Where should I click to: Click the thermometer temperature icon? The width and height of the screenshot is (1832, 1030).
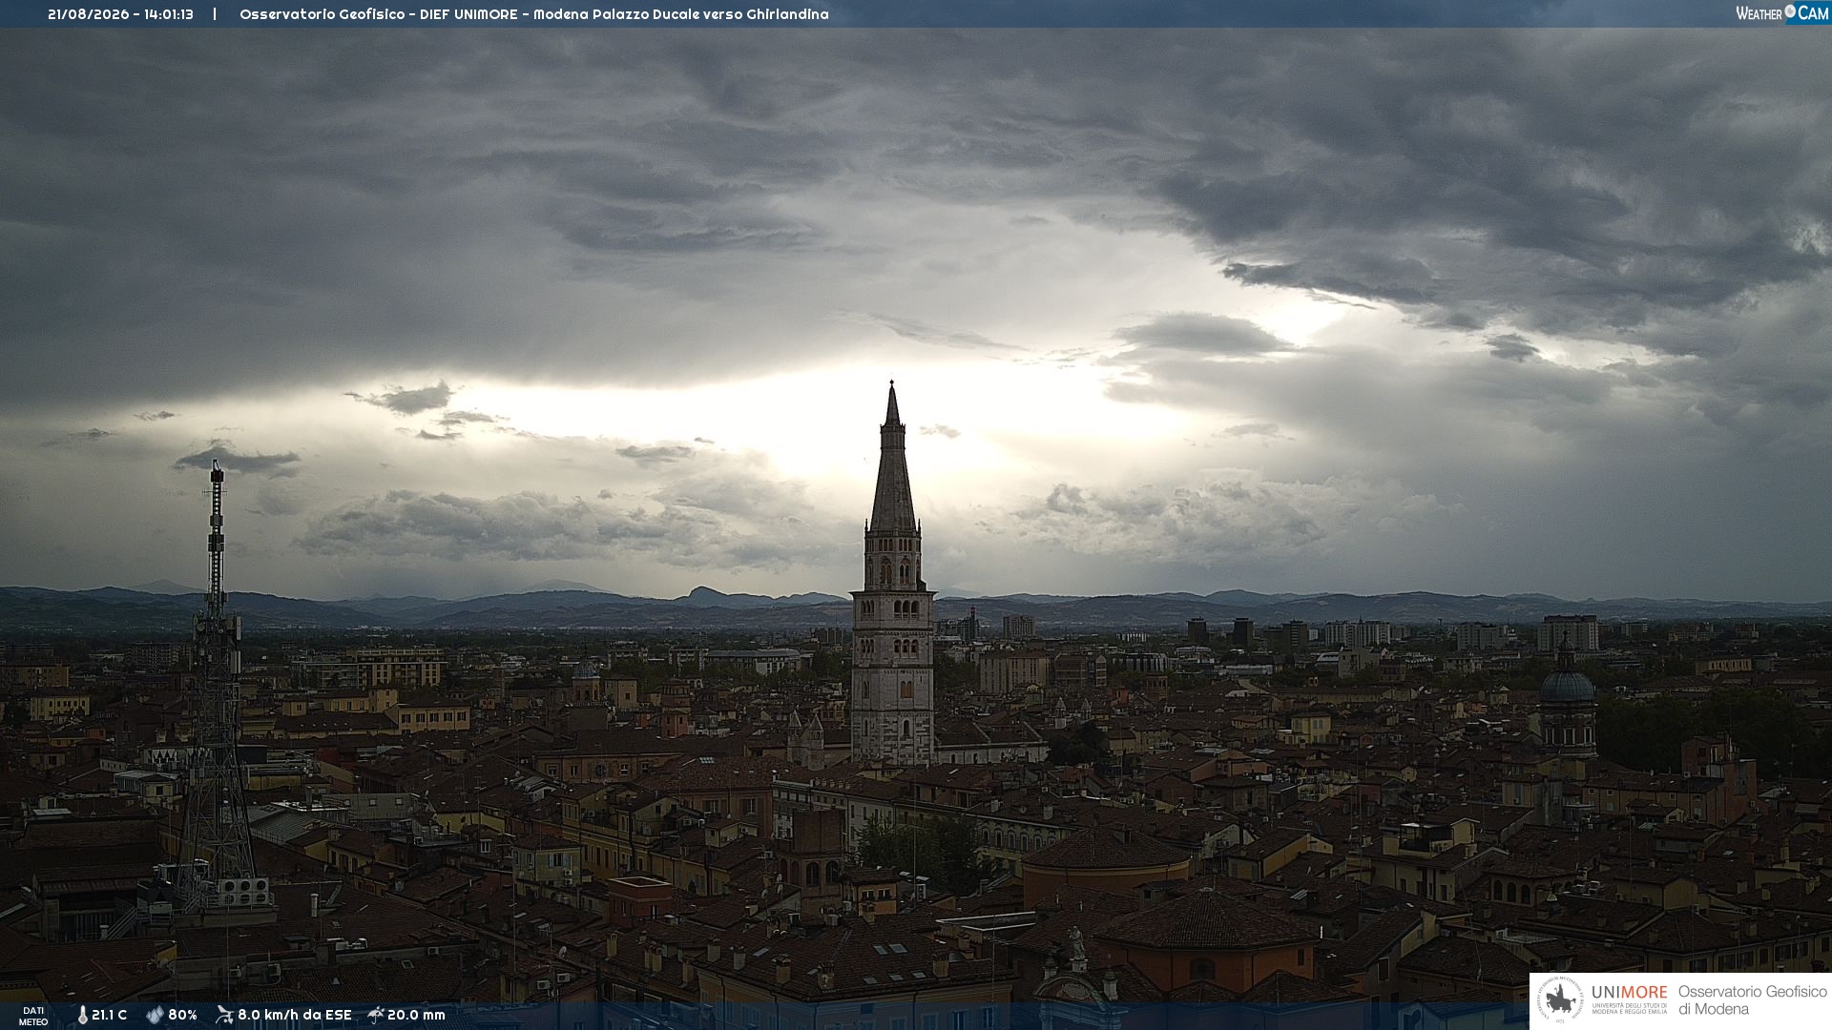pyautogui.click(x=82, y=1015)
